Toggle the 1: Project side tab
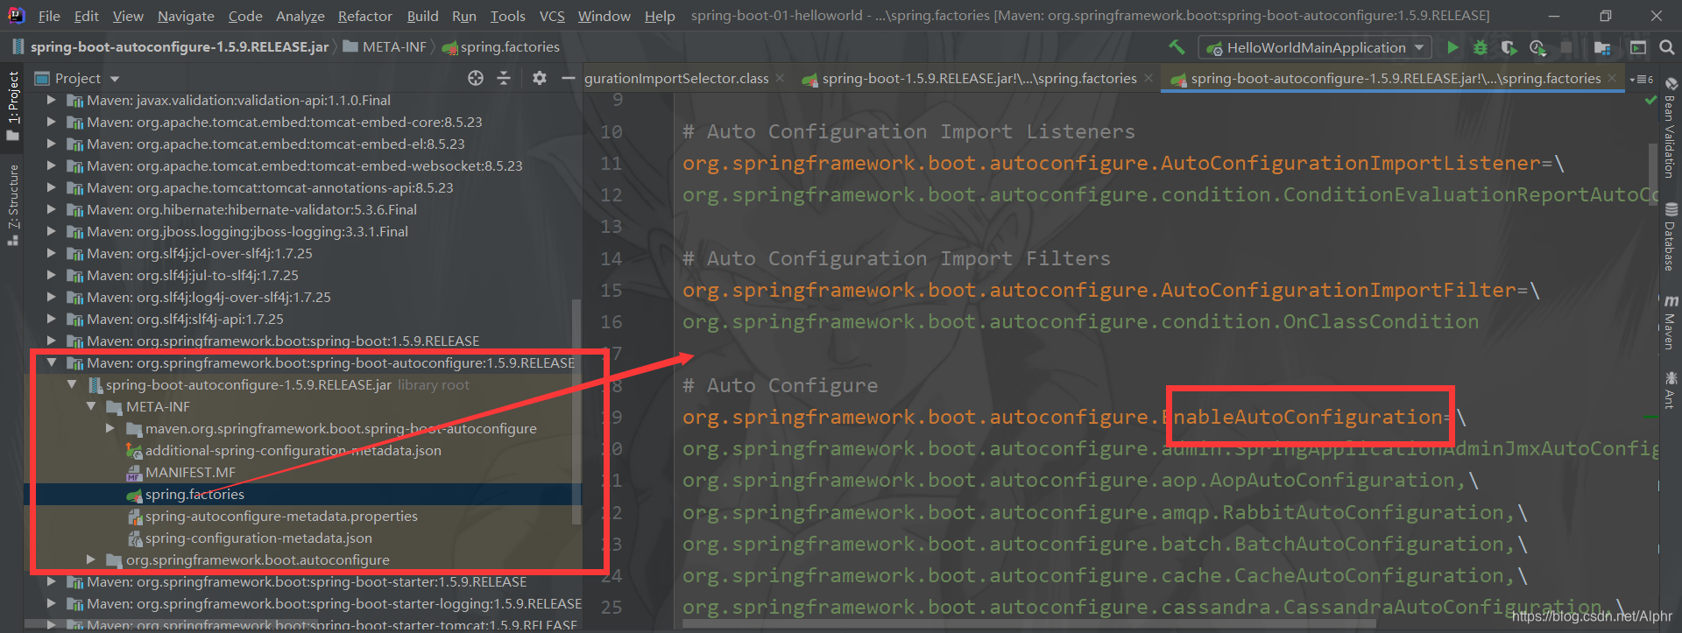This screenshot has height=633, width=1682. 12,106
